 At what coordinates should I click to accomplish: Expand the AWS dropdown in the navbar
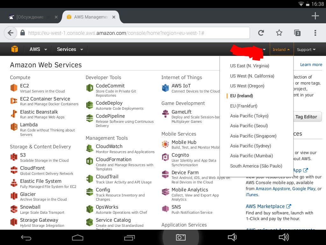click(x=38, y=49)
